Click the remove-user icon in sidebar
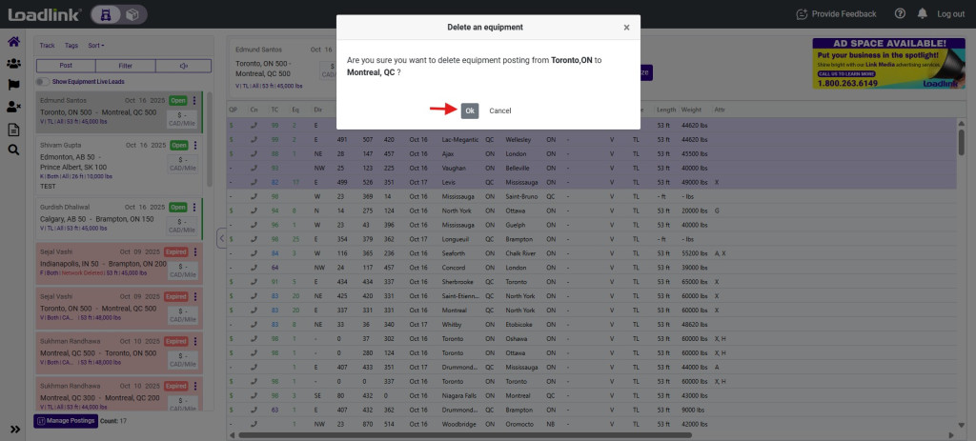 click(13, 107)
